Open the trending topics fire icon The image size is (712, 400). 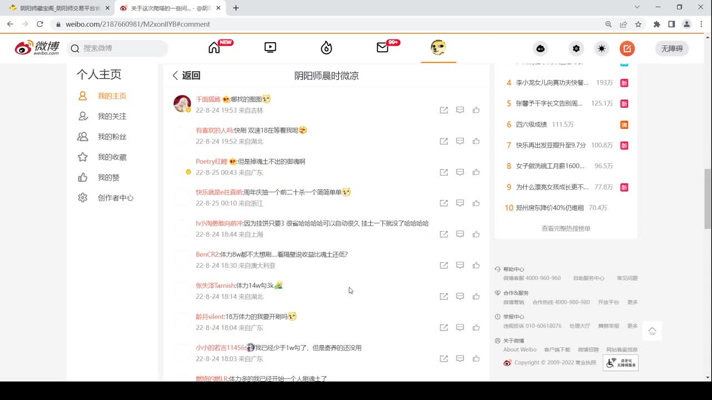pyautogui.click(x=326, y=48)
